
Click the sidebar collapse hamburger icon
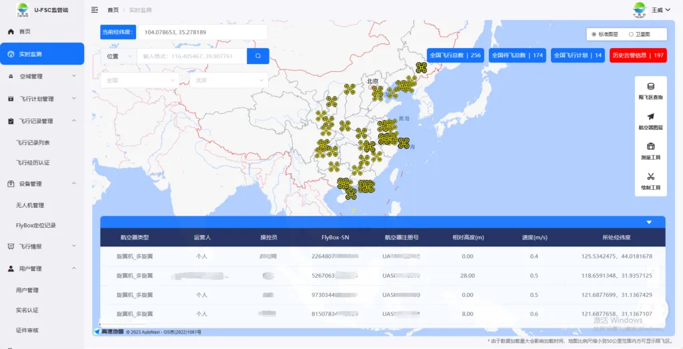(x=95, y=10)
